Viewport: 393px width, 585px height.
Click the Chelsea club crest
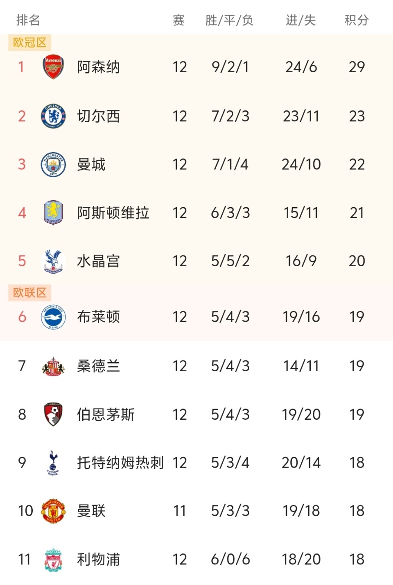pos(53,116)
